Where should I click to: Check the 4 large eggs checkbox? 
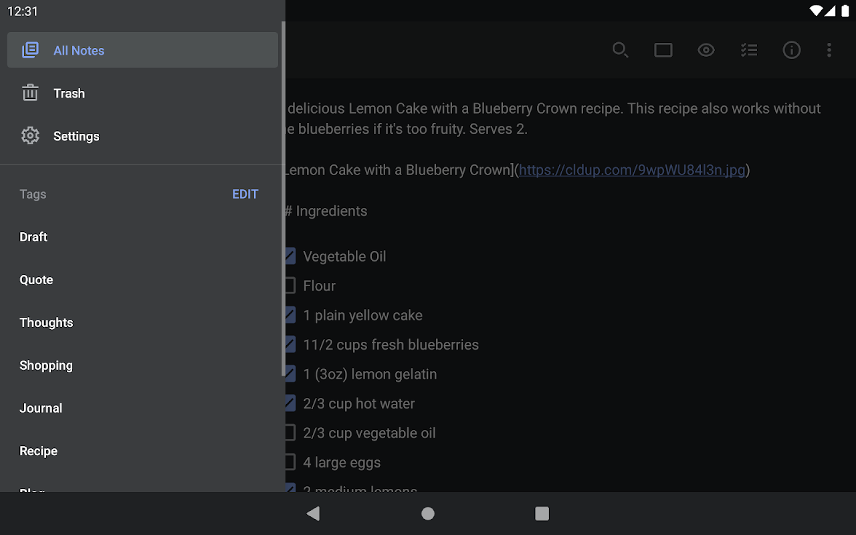pyautogui.click(x=288, y=461)
